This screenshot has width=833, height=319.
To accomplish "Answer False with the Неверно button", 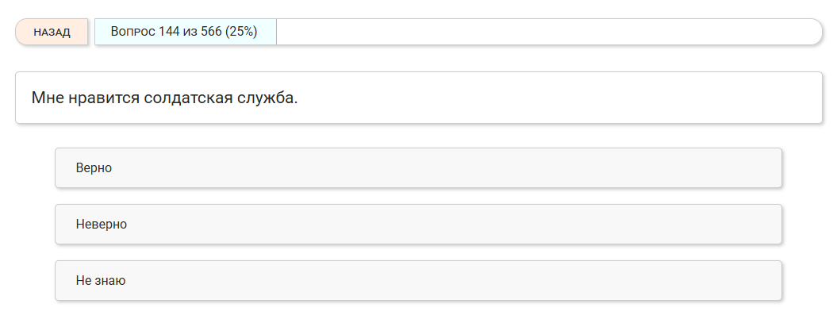I will pyautogui.click(x=418, y=225).
